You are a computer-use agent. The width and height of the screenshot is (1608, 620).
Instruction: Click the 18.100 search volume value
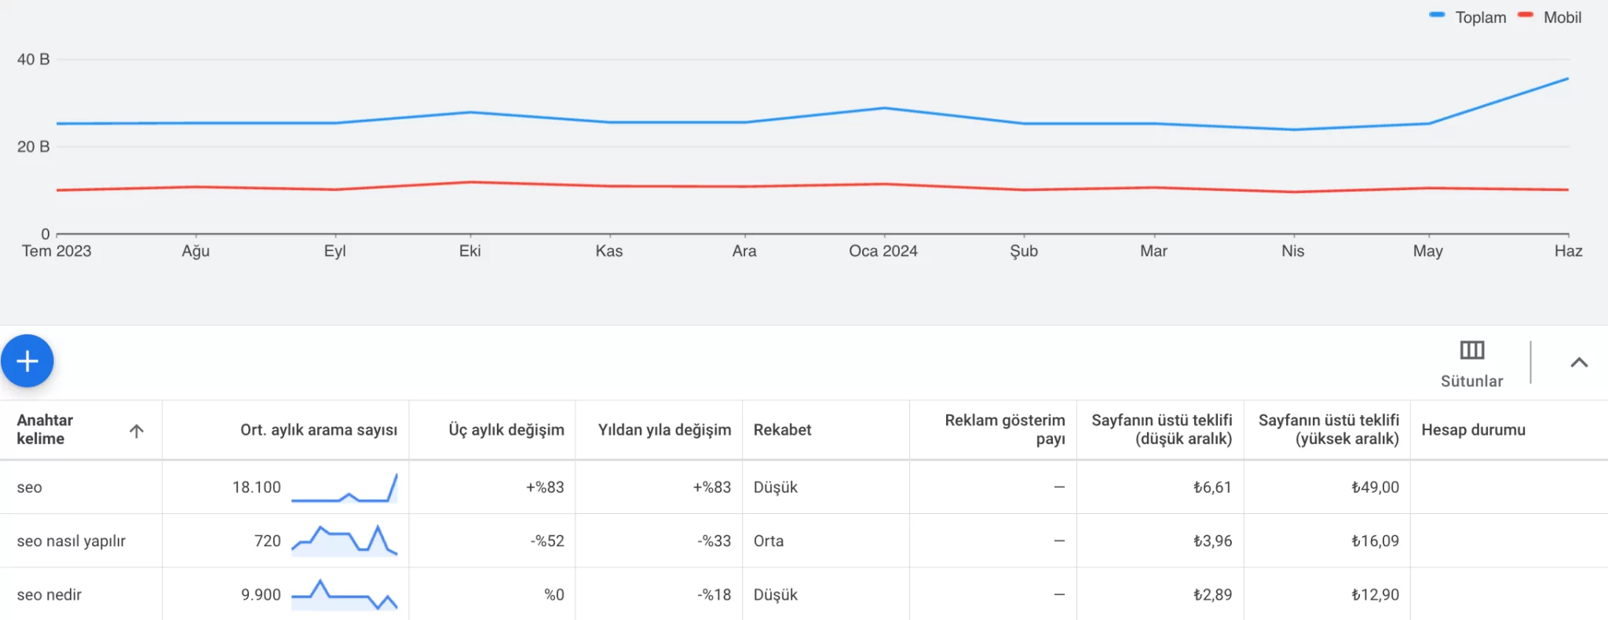coord(256,487)
